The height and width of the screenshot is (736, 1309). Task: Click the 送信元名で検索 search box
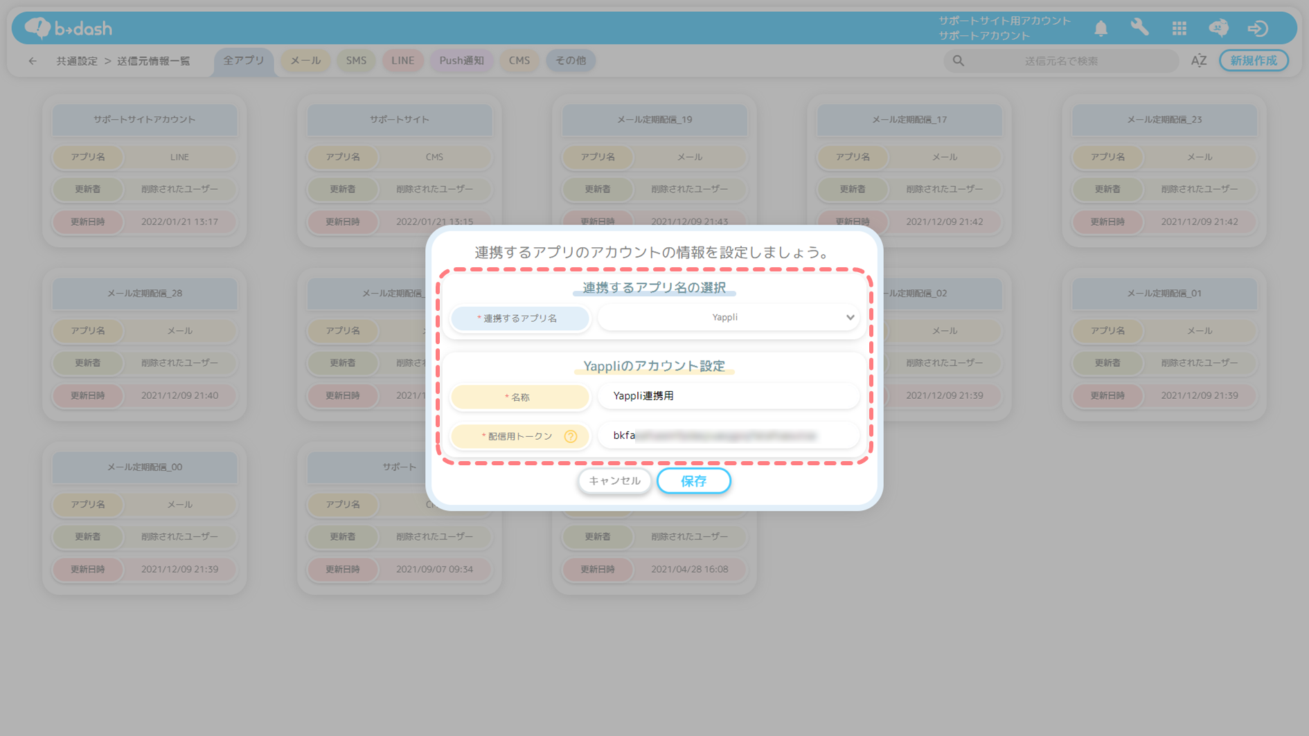coord(1061,61)
